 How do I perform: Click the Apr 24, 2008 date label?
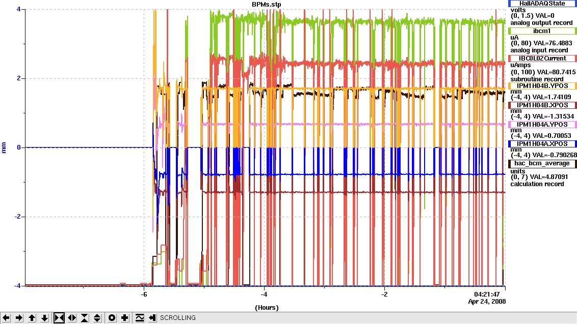[x=487, y=302]
